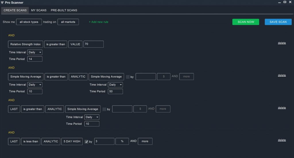Switch to the MY SCANS tab
Viewport: 294px width, 158px height.
39,10
